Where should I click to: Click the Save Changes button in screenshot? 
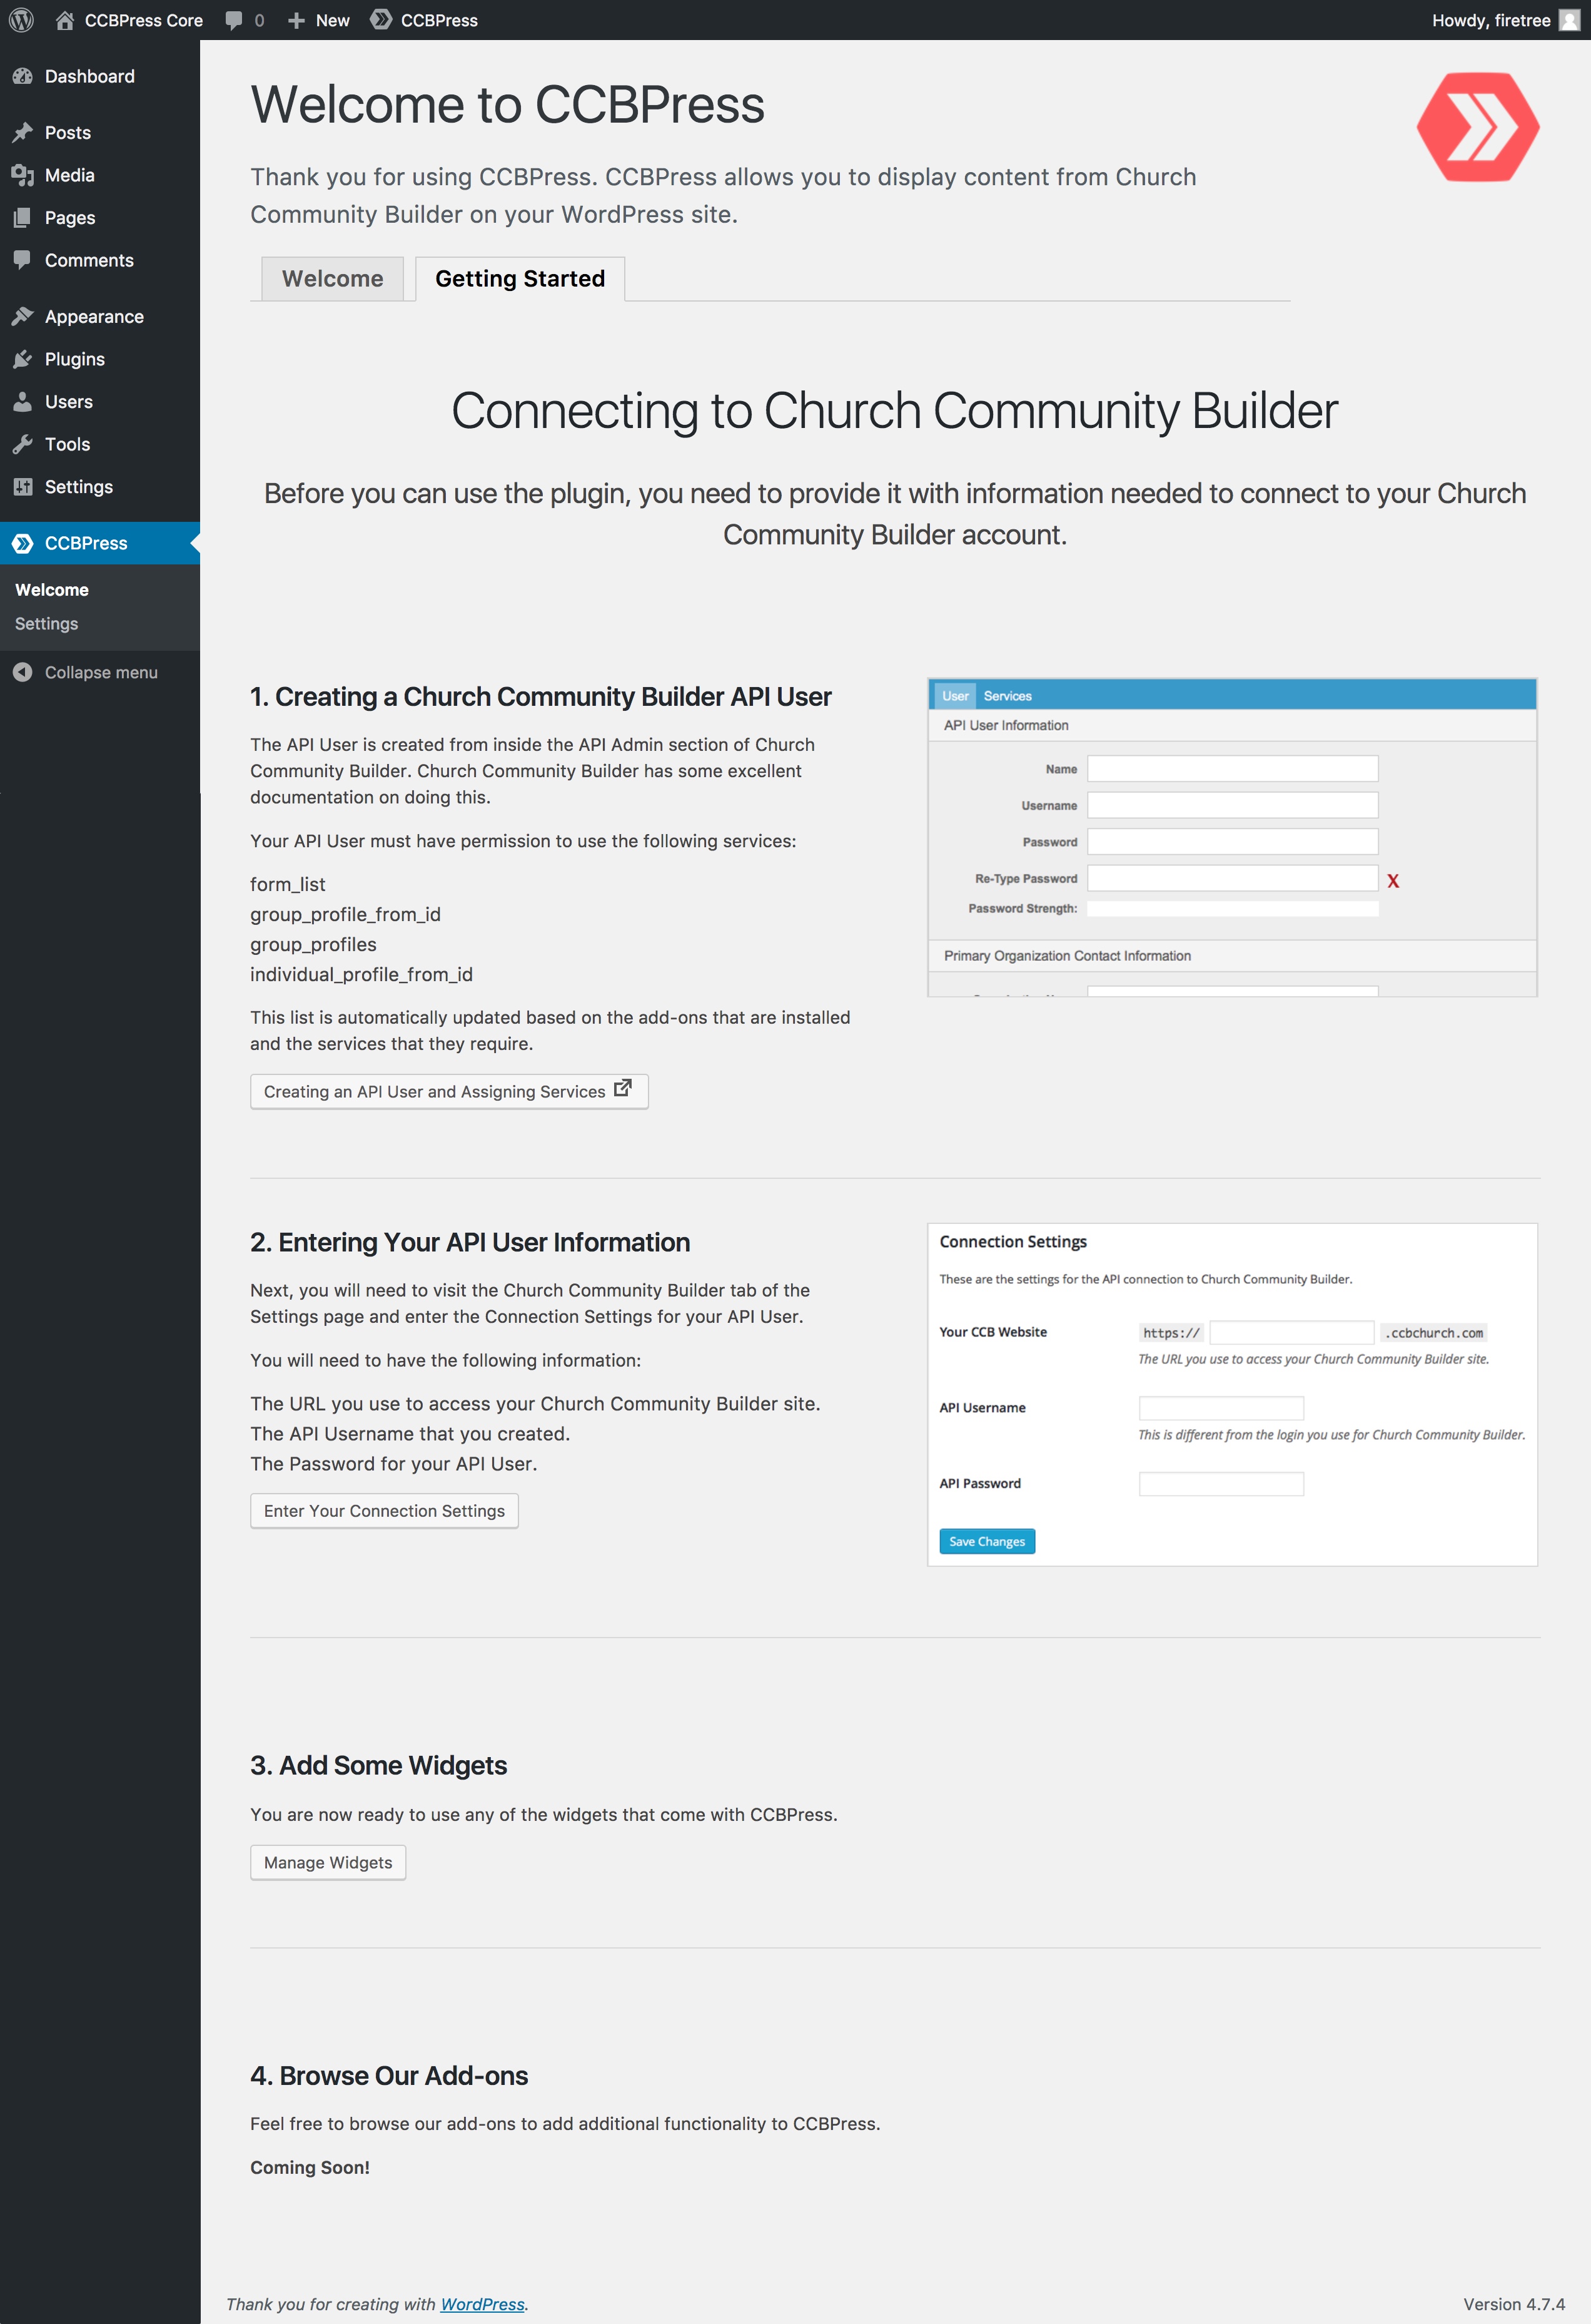tap(986, 1541)
